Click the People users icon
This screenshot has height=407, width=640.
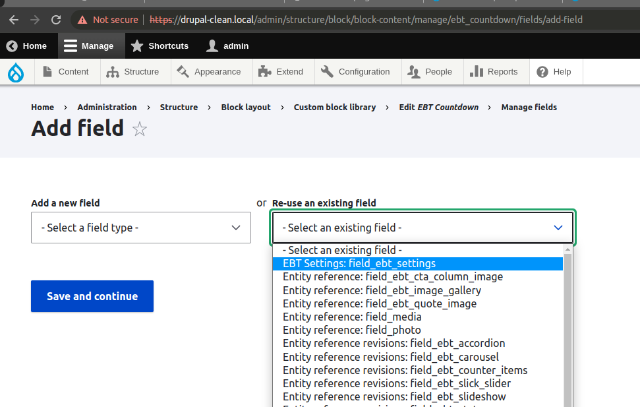[414, 72]
